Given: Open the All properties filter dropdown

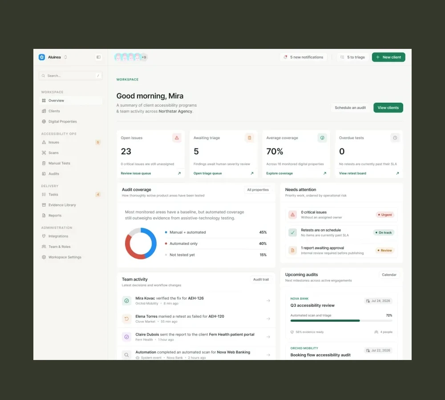Looking at the screenshot, I should tap(258, 190).
